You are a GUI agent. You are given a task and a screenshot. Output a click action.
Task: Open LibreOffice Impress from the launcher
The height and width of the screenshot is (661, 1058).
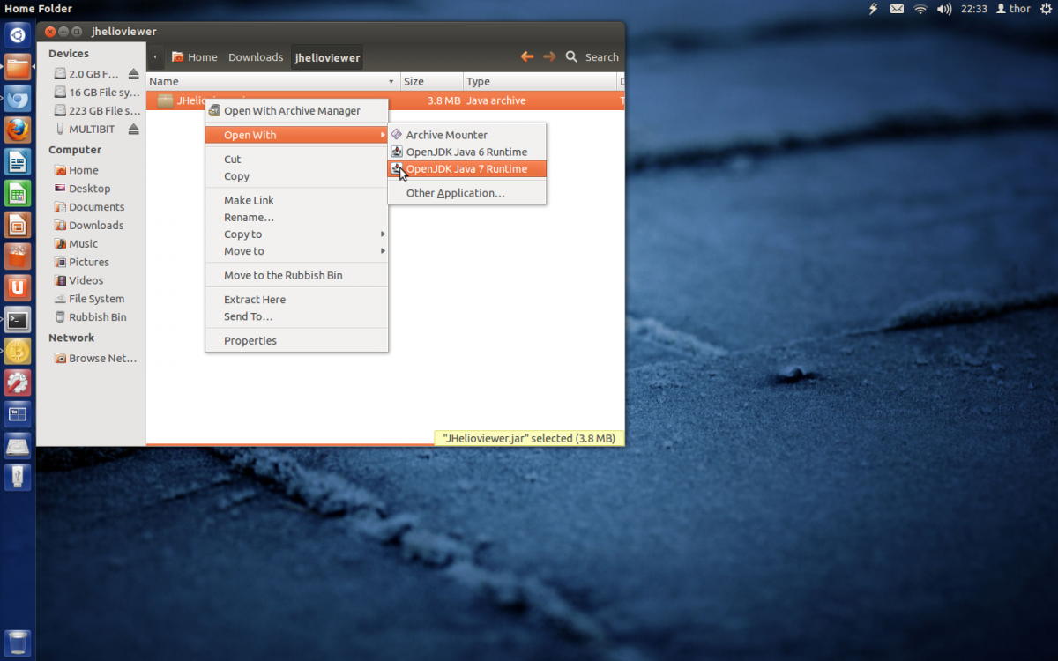pos(19,226)
